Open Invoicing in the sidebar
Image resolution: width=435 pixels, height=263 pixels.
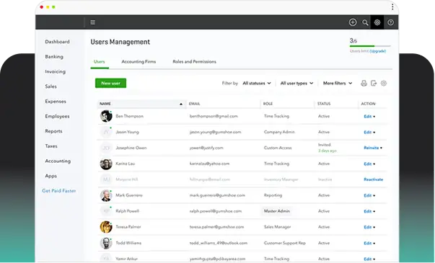[x=56, y=71]
